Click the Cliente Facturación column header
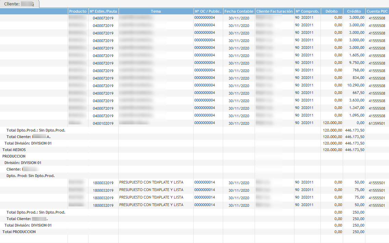This screenshot has width=389, height=243. click(275, 11)
